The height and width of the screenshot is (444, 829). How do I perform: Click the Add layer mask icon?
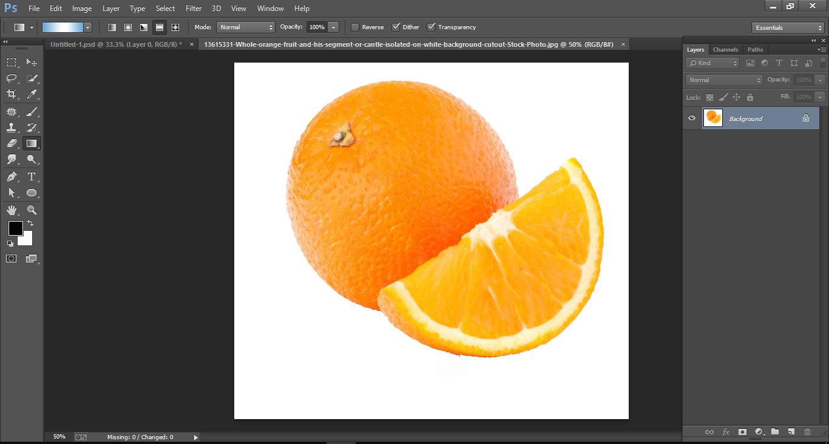click(x=742, y=432)
